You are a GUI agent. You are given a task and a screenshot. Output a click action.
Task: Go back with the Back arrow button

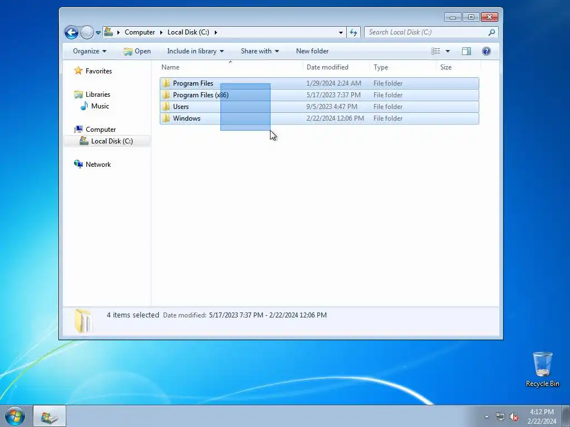tap(71, 32)
